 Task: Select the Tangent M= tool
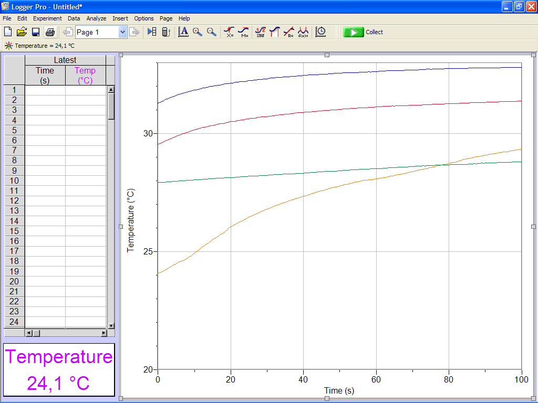pos(243,32)
